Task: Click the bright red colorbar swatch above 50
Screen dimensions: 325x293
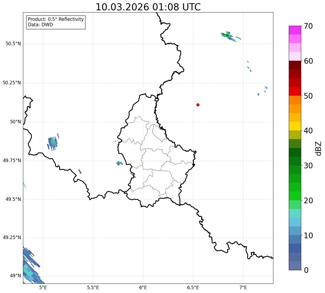Action: click(x=295, y=91)
